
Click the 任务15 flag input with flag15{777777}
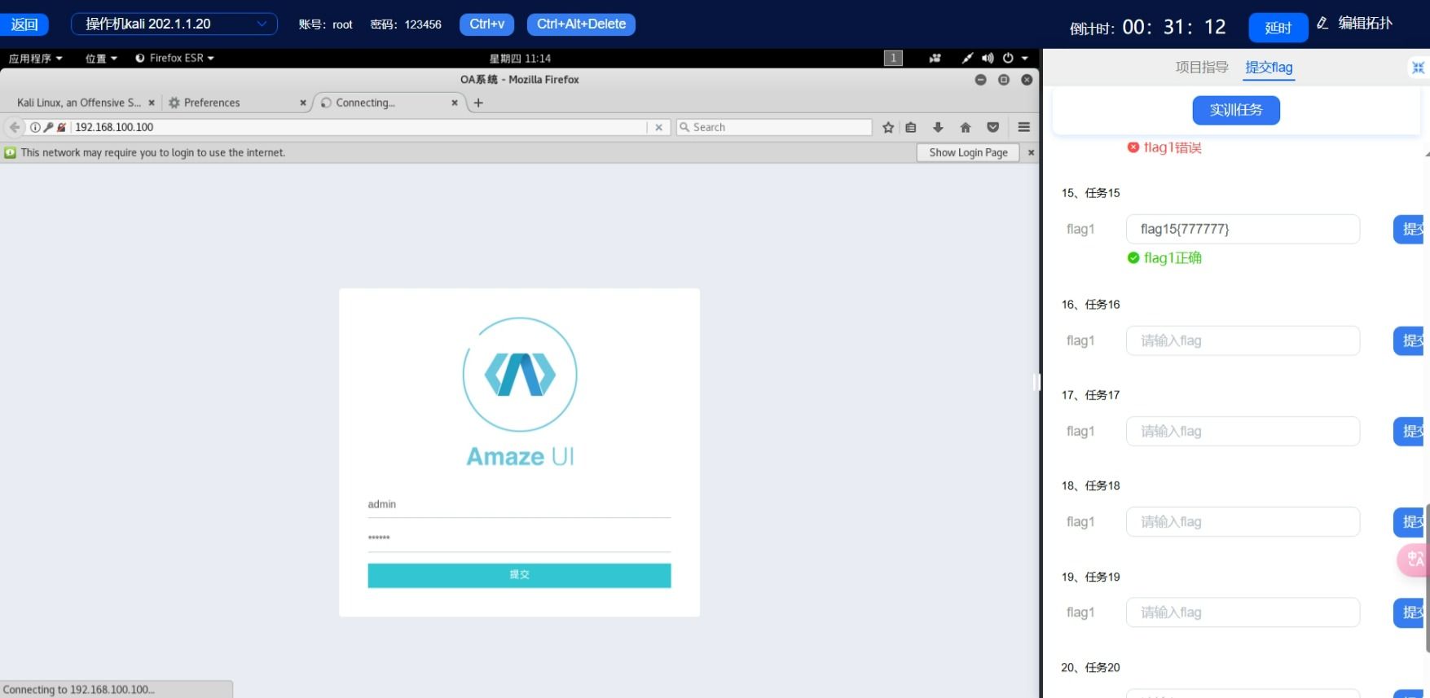pos(1243,229)
